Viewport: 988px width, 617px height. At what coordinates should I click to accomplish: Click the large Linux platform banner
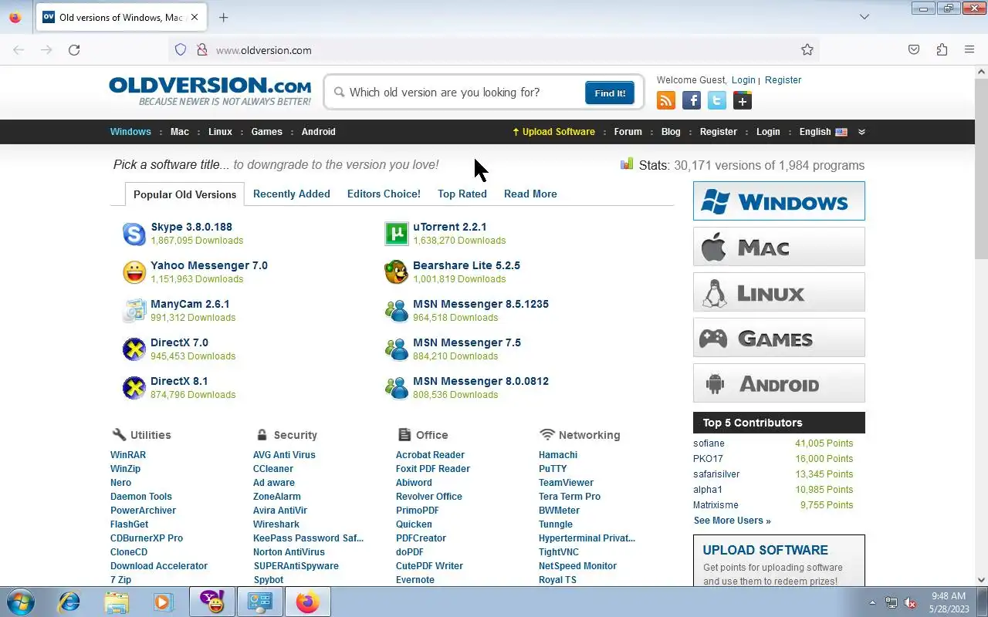[x=779, y=292]
